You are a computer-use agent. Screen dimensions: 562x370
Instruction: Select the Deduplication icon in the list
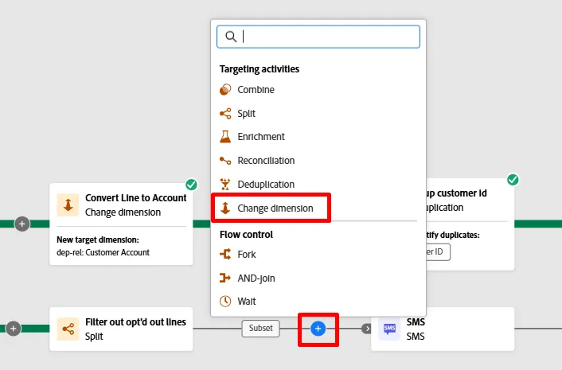[x=225, y=184]
